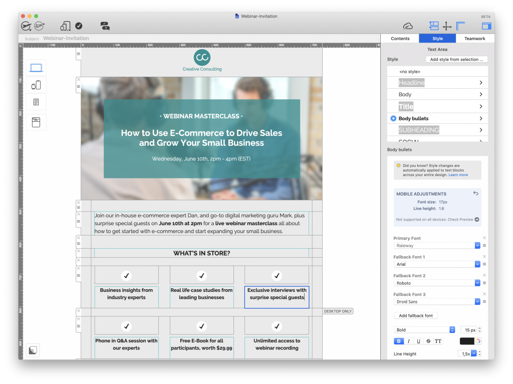Screen dimensions: 513x384
Task: Remove Fallback Font 2 with its X icon
Action: [484, 275]
